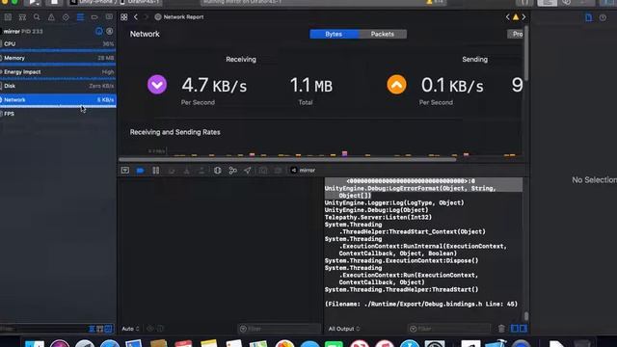Open the find navigator magnifier icon
Viewport: 617px width, 347px height.
click(37, 17)
